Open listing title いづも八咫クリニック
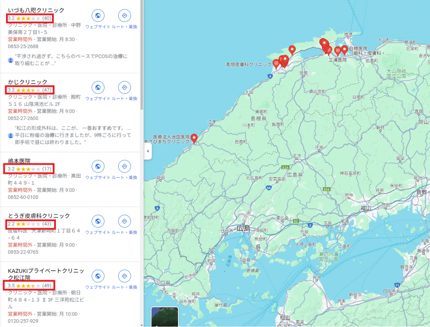 (36, 10)
